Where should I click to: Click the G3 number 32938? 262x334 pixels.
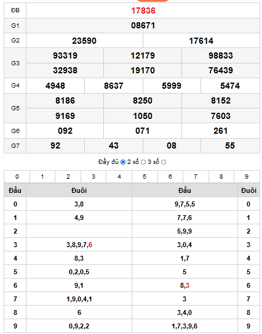click(x=65, y=70)
